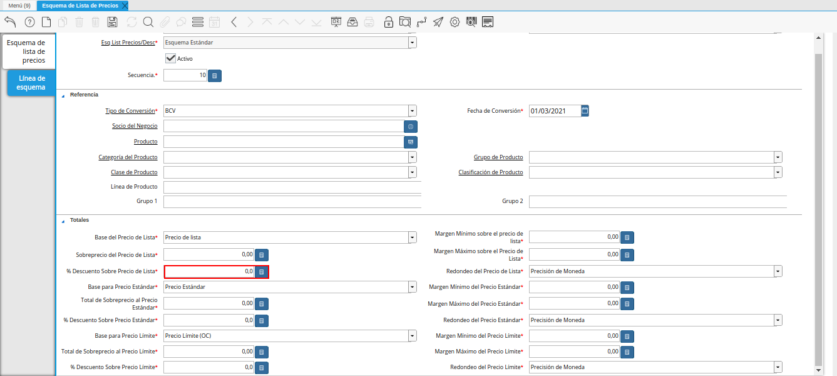Open Producto lookup icon

point(411,142)
